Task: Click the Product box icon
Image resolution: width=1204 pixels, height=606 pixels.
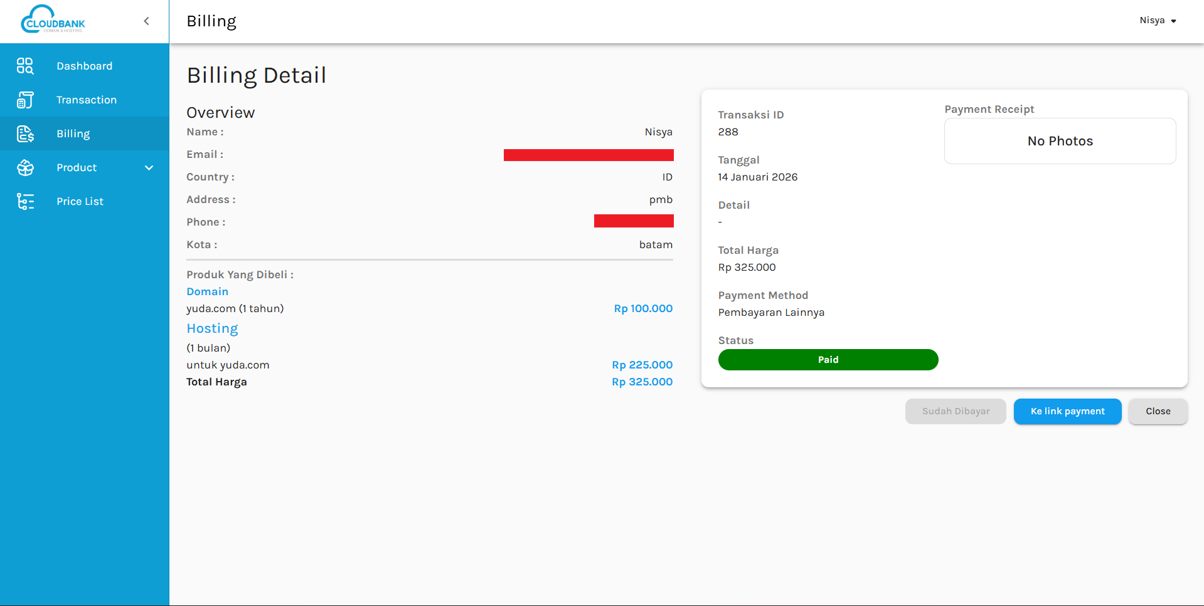Action: pyautogui.click(x=25, y=167)
